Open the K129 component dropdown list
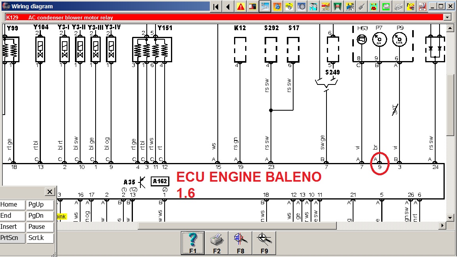This screenshot has height=257, width=457. click(x=448, y=17)
